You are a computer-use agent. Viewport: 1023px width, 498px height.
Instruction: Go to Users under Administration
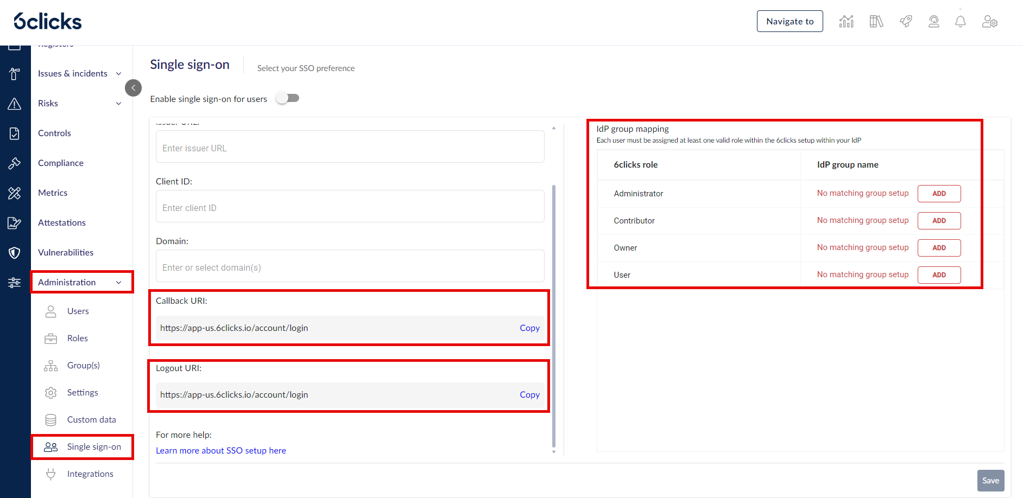click(78, 311)
